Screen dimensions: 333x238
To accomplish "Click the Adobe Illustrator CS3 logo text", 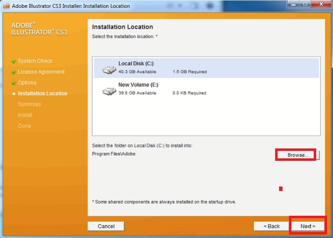I will click(39, 29).
